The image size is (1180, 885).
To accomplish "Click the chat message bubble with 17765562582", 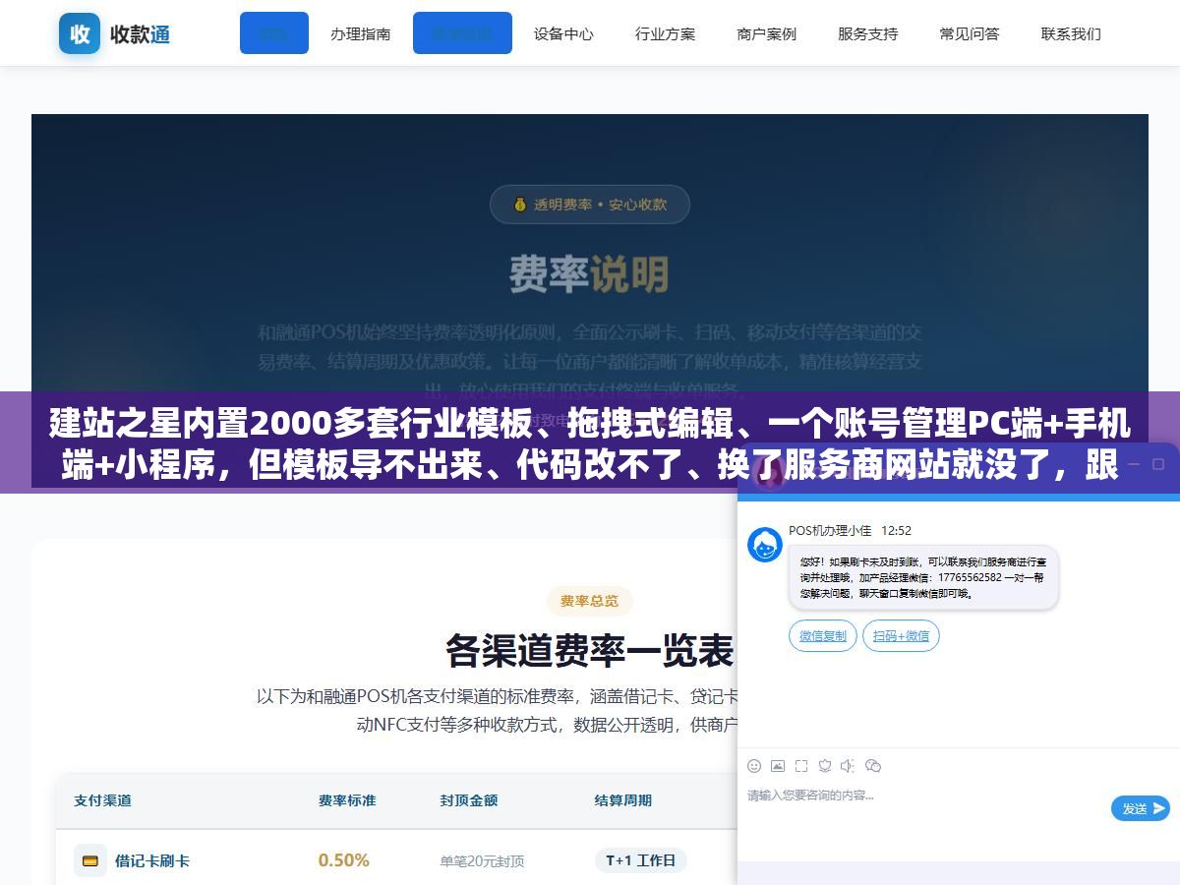I will tap(923, 578).
